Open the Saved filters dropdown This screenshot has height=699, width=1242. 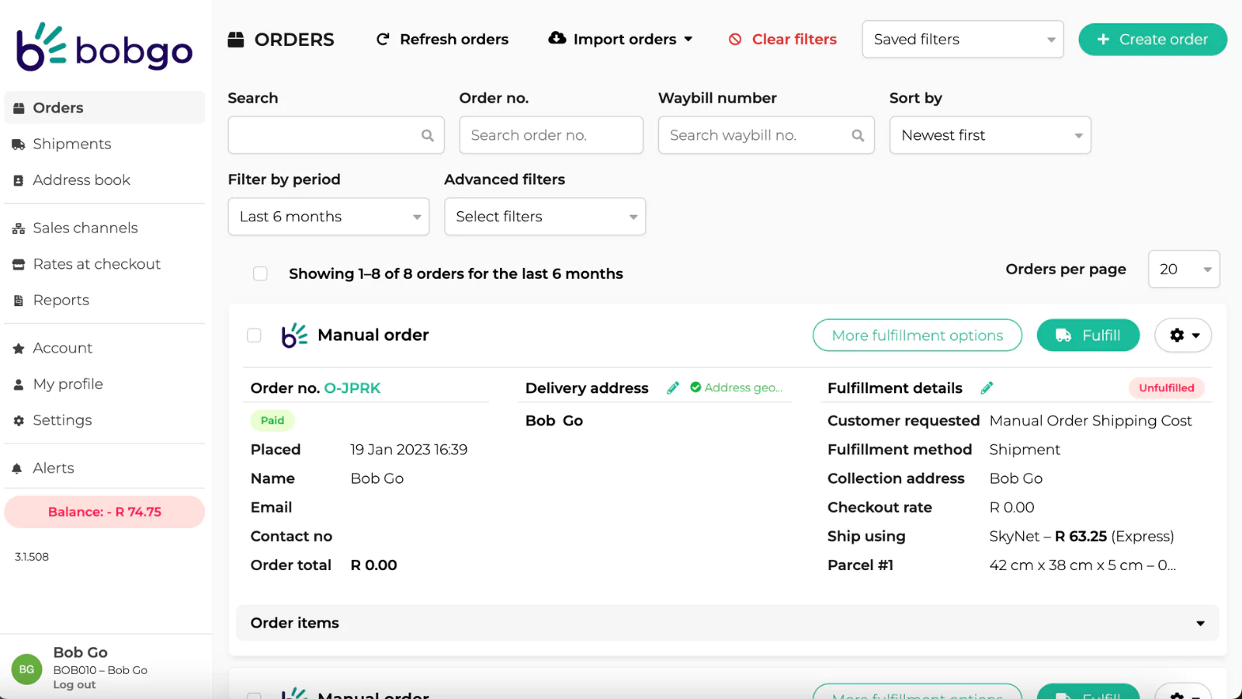click(x=963, y=40)
